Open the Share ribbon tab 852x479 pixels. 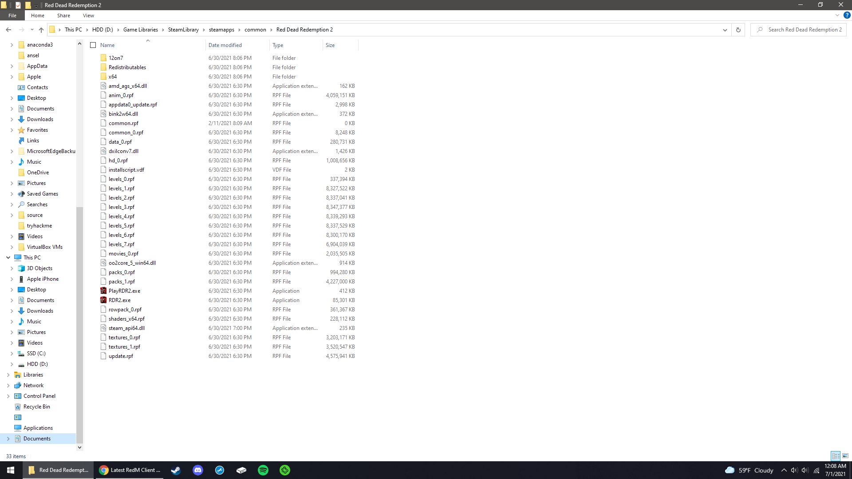(63, 15)
